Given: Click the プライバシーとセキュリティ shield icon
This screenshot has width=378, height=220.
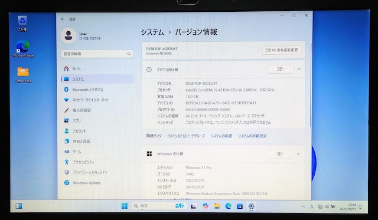Looking at the screenshot, I should coord(67,172).
